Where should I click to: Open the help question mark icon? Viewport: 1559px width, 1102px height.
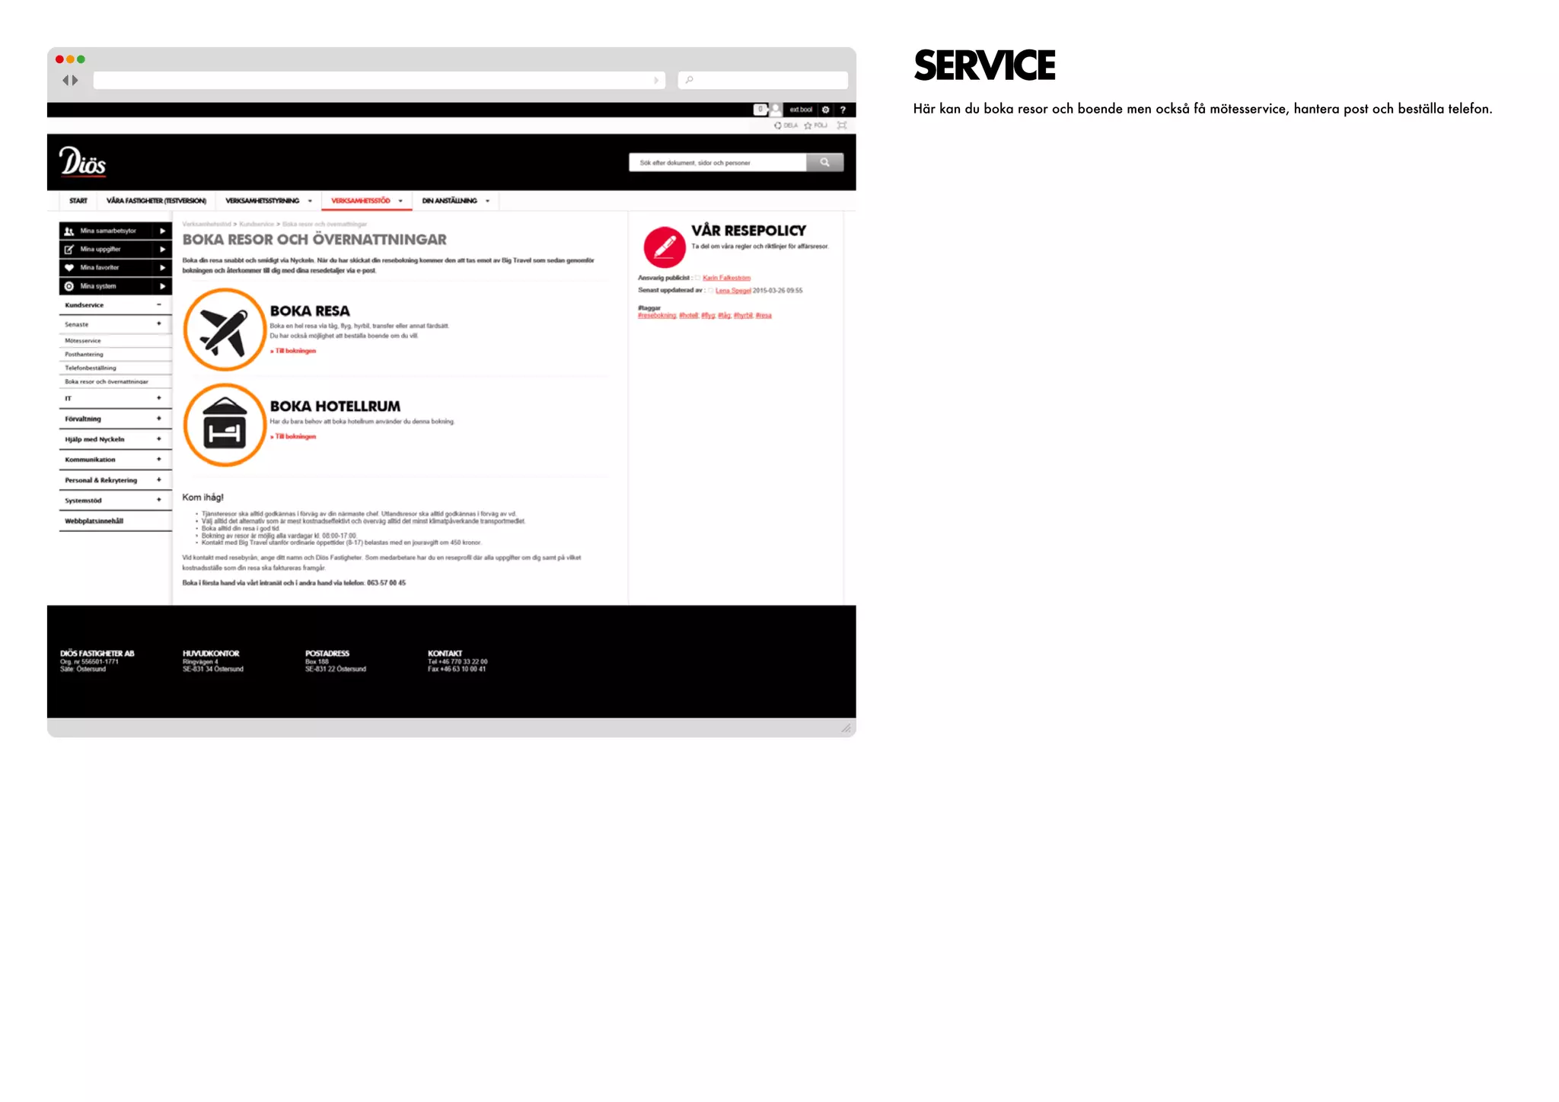click(843, 110)
